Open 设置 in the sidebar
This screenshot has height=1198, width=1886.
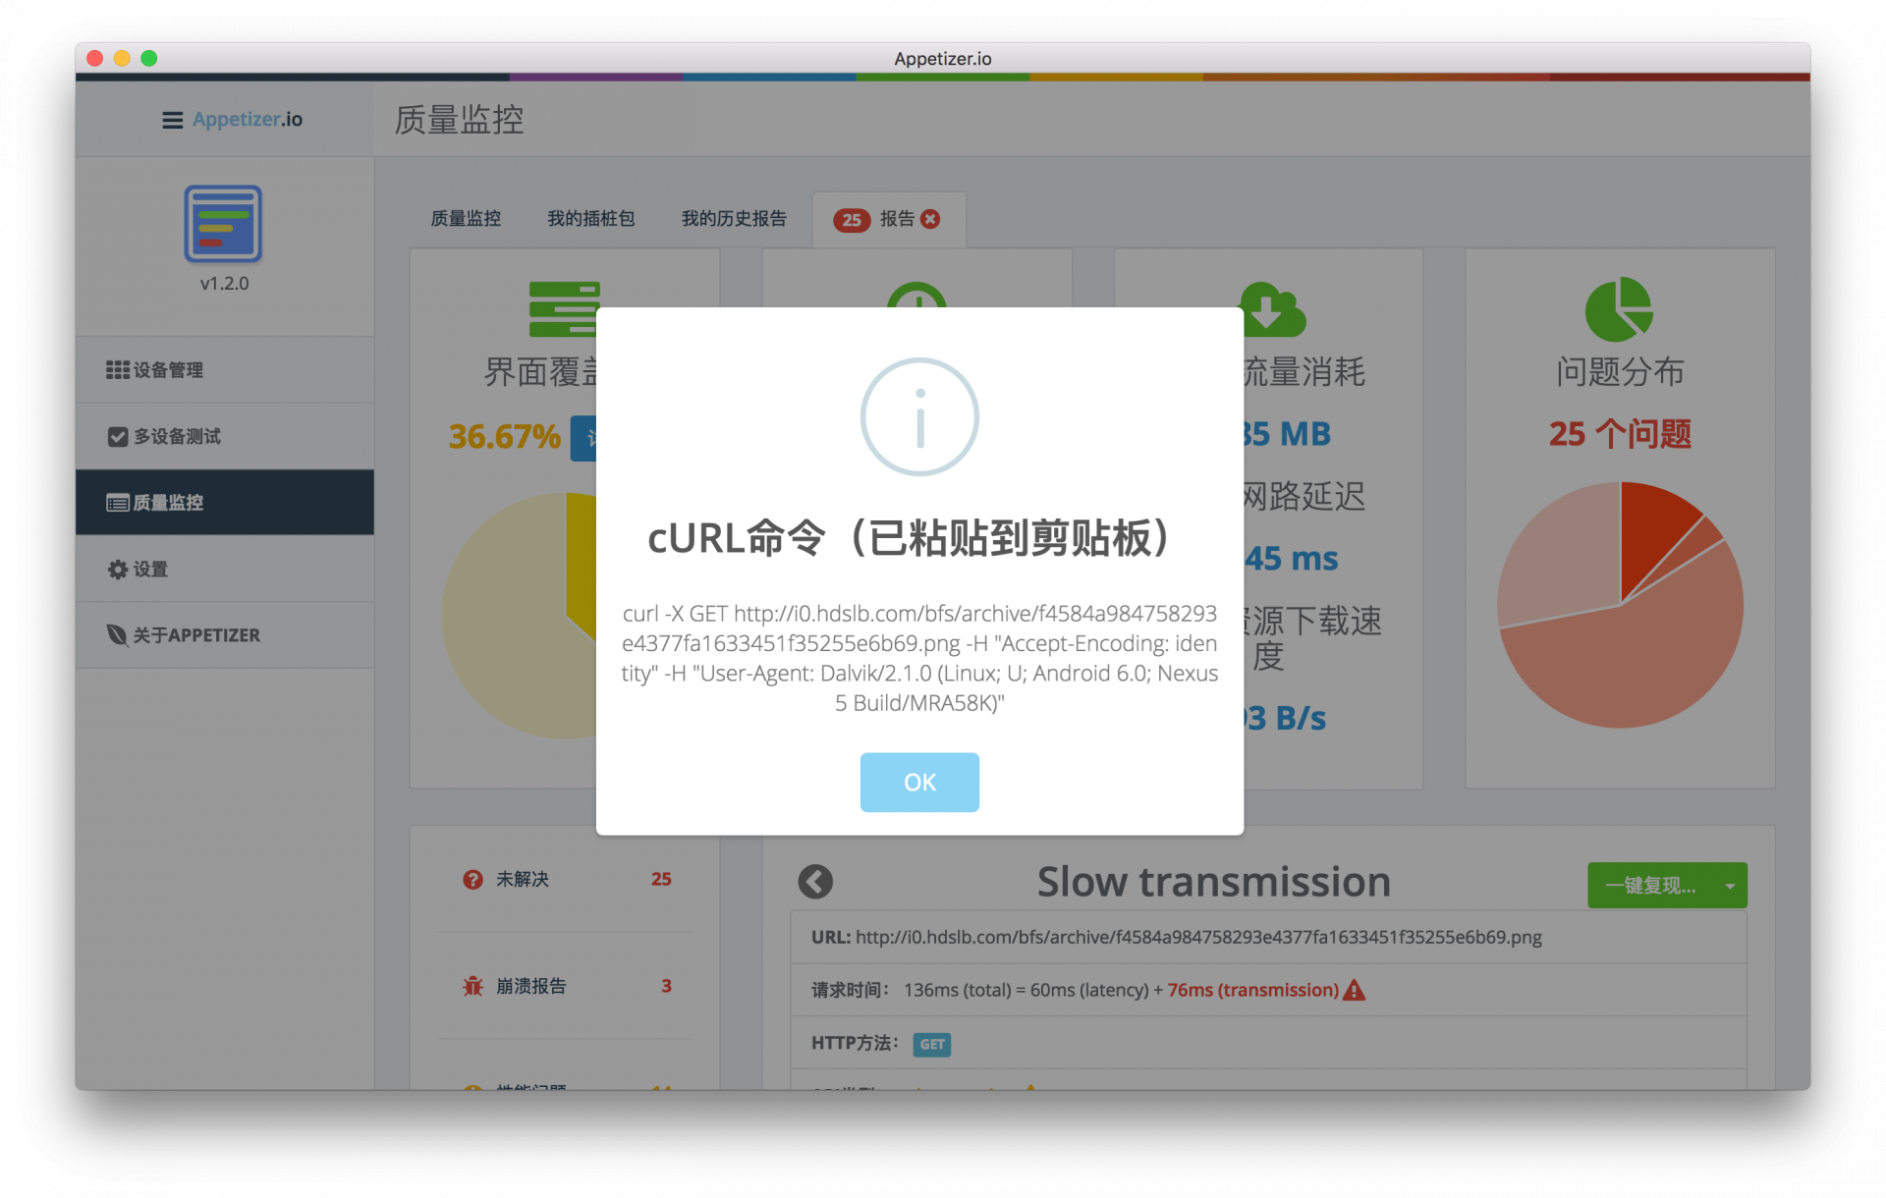(224, 569)
